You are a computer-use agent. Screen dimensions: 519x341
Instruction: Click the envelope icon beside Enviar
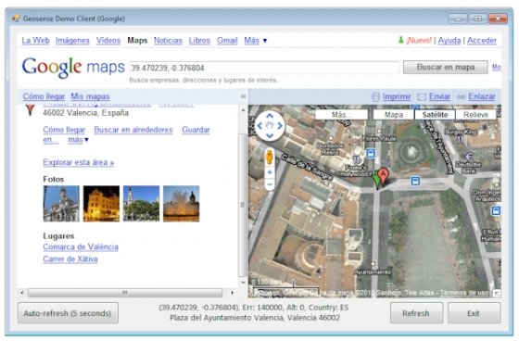click(x=422, y=96)
